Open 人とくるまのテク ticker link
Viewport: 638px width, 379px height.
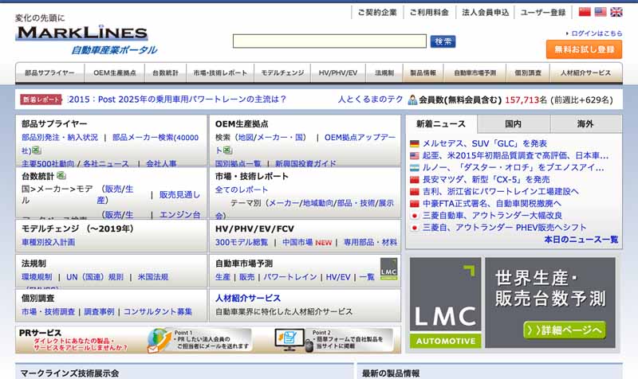pyautogui.click(x=370, y=99)
